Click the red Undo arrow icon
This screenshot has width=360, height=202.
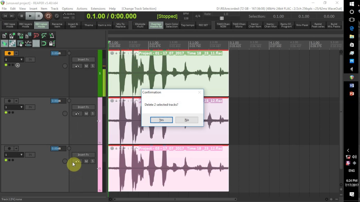[x=36, y=36]
